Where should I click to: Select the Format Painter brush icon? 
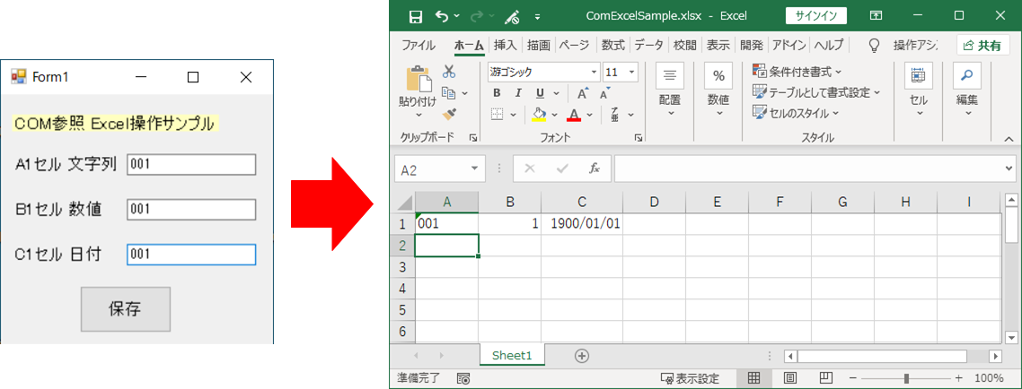[449, 114]
